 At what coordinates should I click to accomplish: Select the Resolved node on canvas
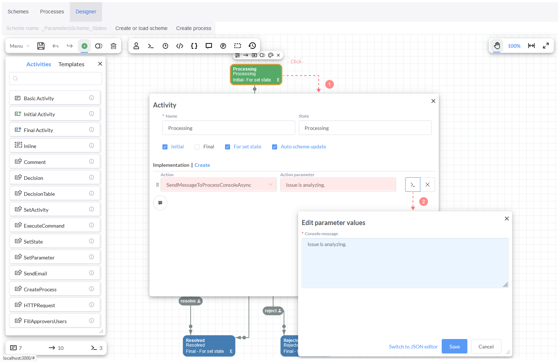tap(209, 346)
